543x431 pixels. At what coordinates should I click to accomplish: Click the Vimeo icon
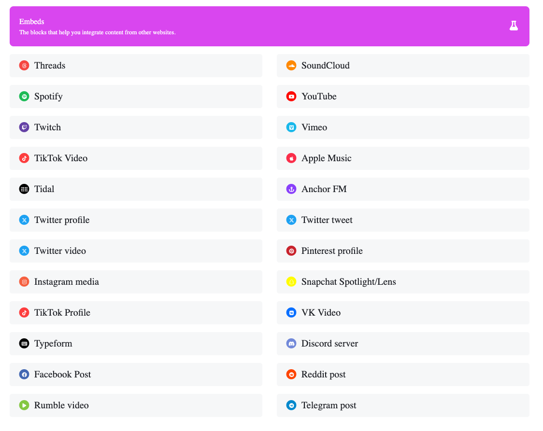(x=291, y=127)
